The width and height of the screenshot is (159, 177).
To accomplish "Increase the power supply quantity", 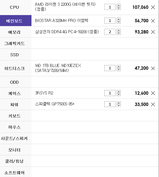I will click(x=118, y=103).
